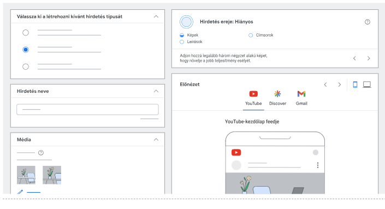Click the Hirdetés neve section title

pos(33,91)
